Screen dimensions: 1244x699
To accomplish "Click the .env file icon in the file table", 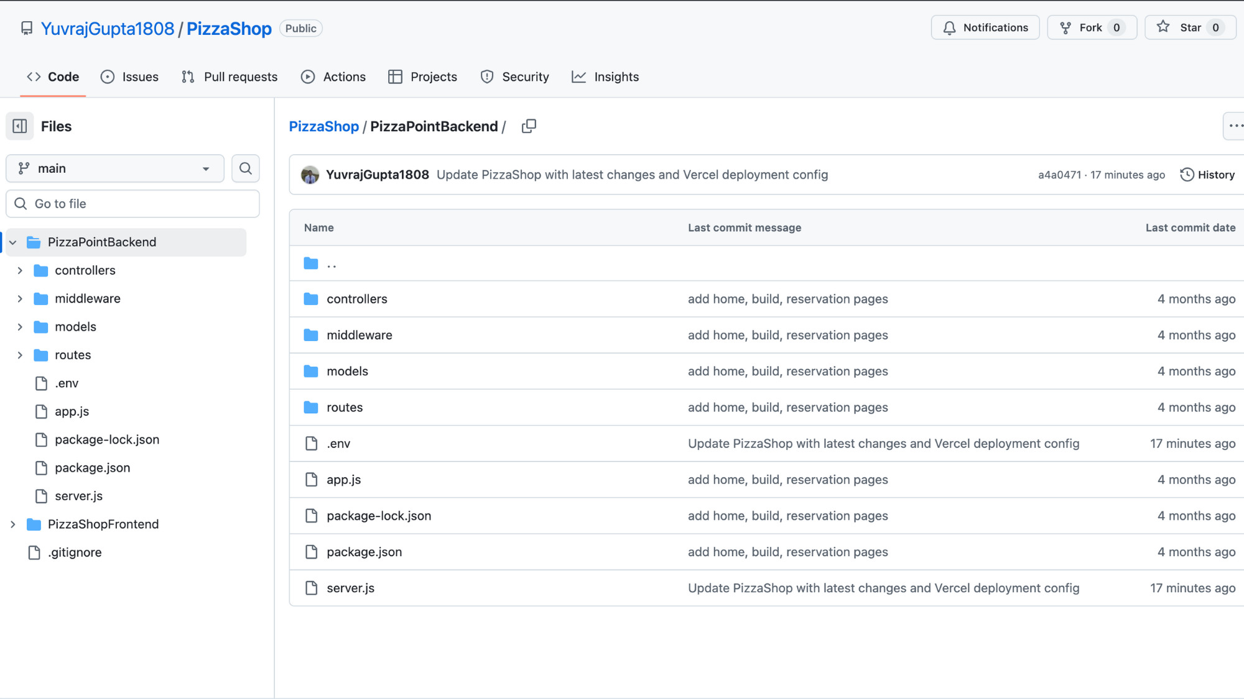I will tap(311, 443).
